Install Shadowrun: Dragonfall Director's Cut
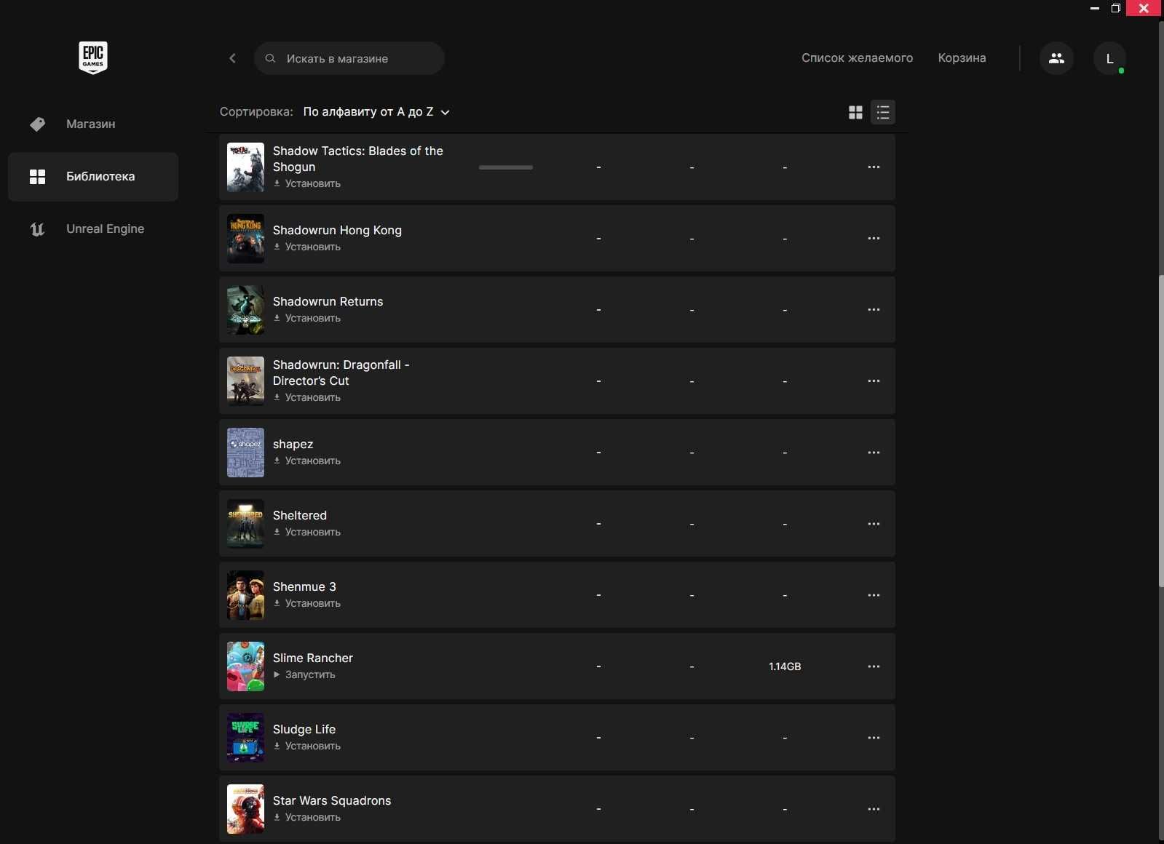This screenshot has height=844, width=1164. click(x=307, y=398)
